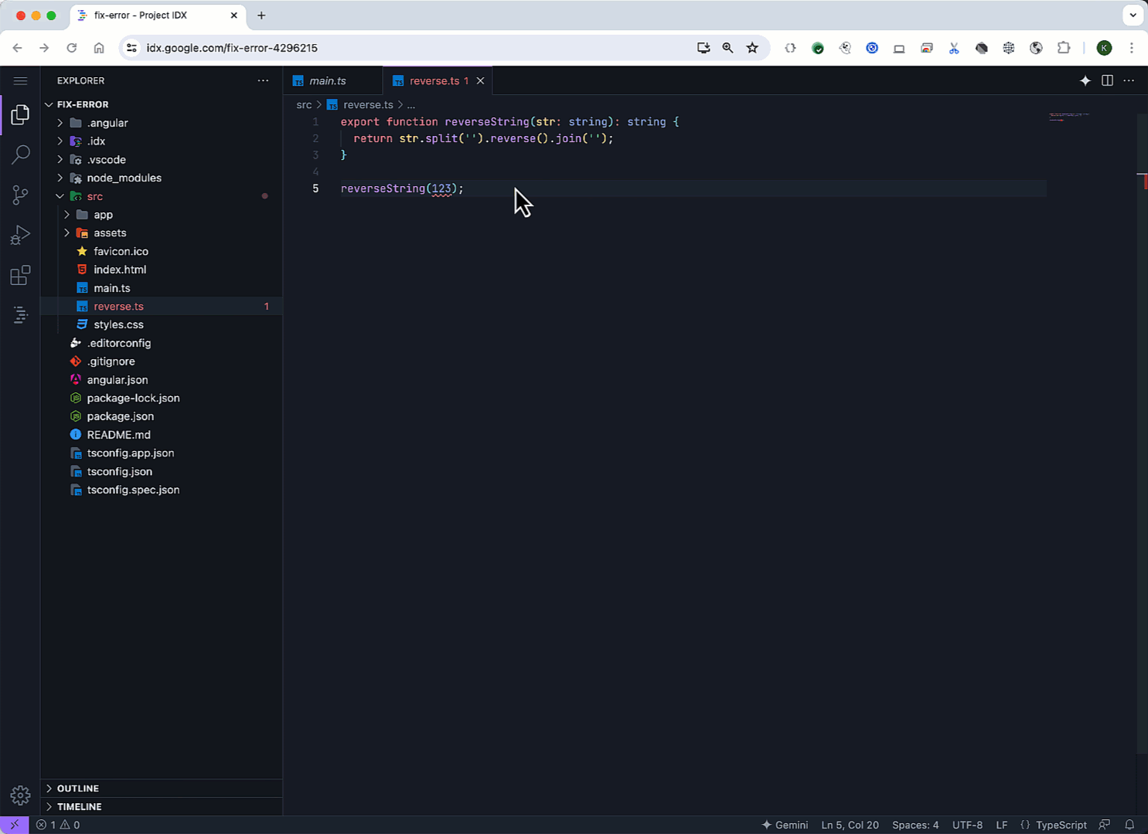Screen dimensions: 1148x834
Task: Expand the .idx folder
Action: 96,141
